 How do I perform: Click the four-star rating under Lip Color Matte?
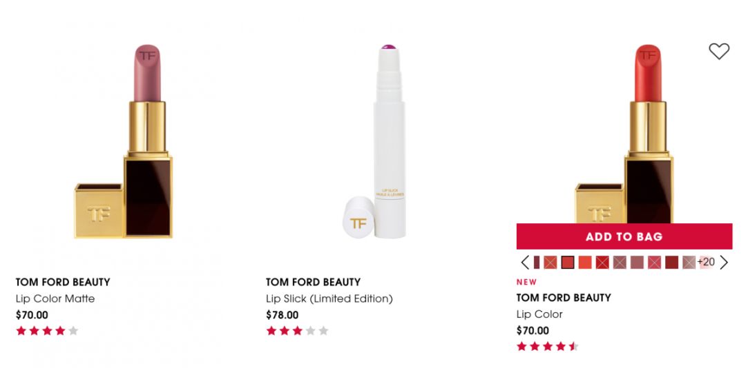pos(47,331)
